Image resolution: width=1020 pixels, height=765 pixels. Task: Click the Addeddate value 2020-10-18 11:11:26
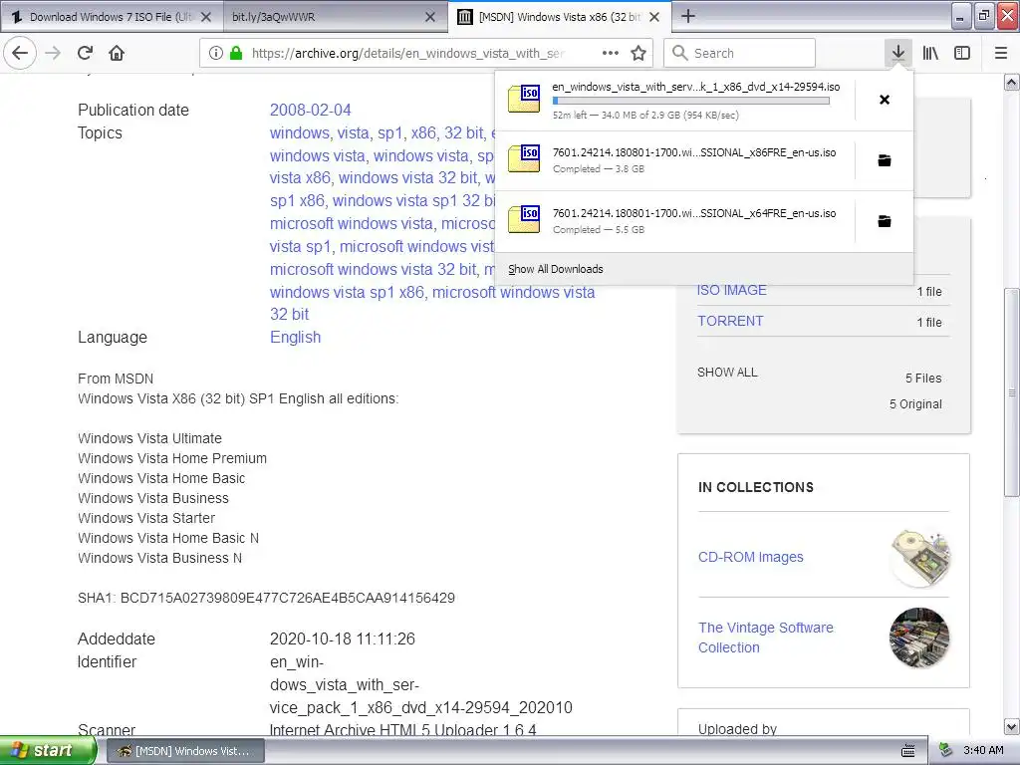(343, 638)
